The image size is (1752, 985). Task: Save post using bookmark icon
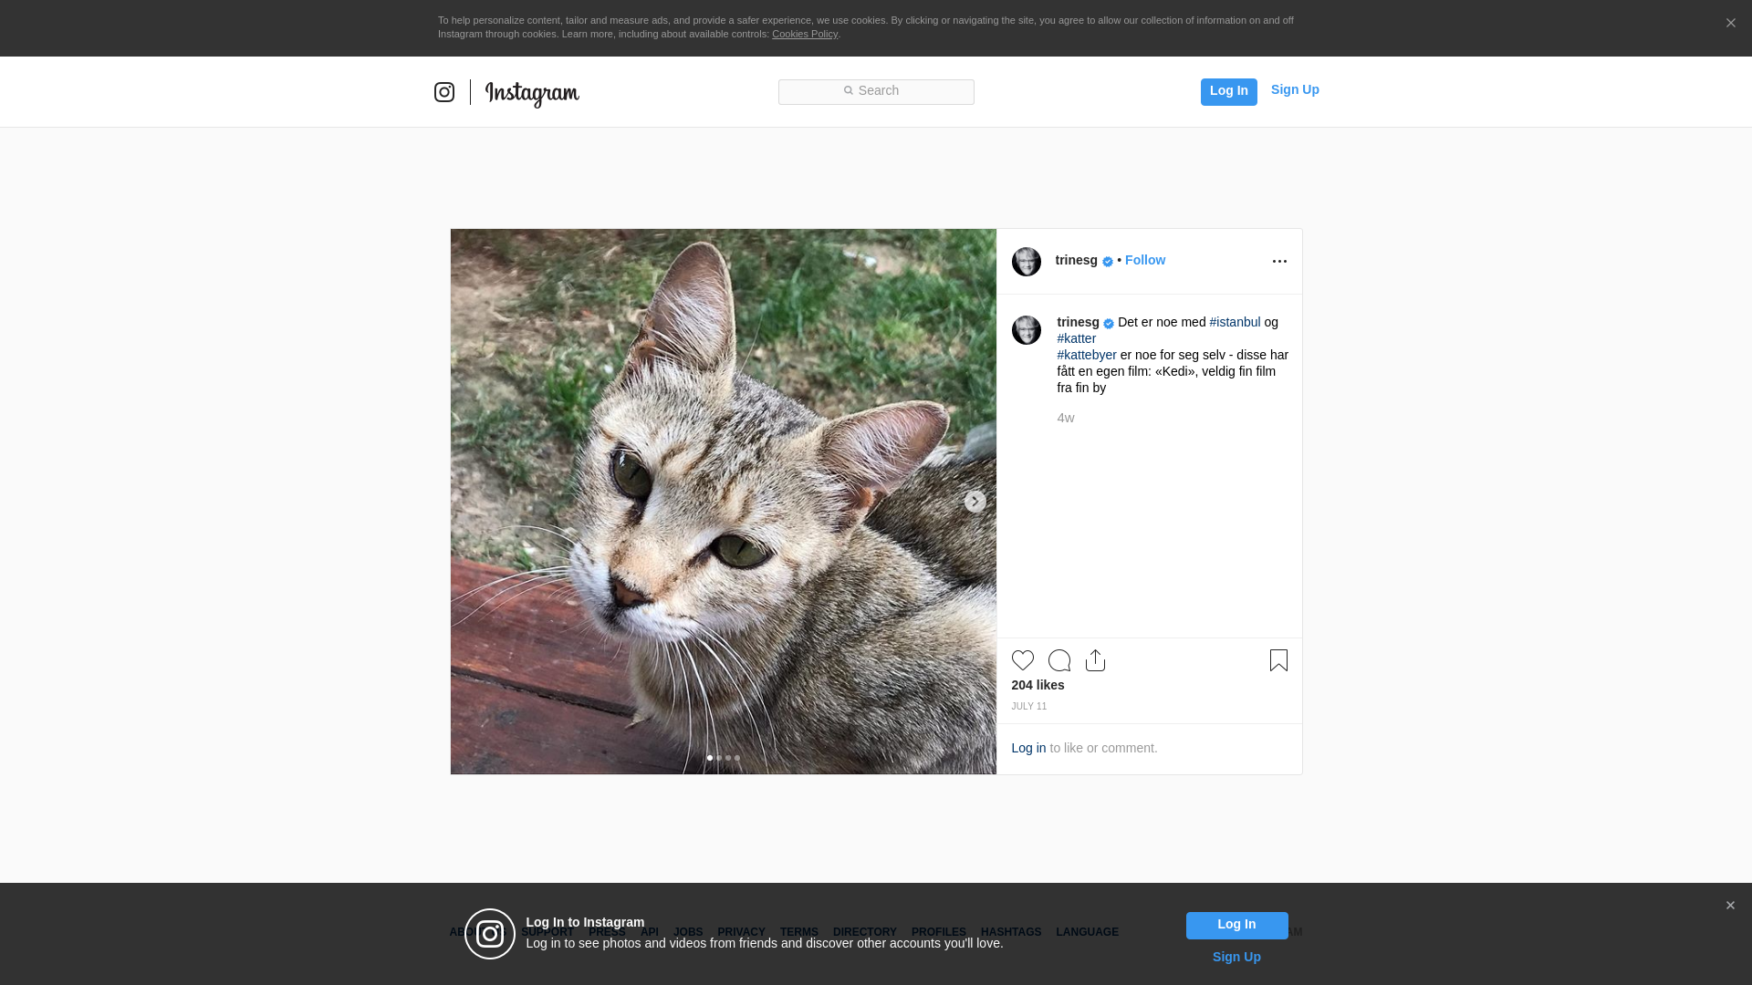click(x=1278, y=660)
